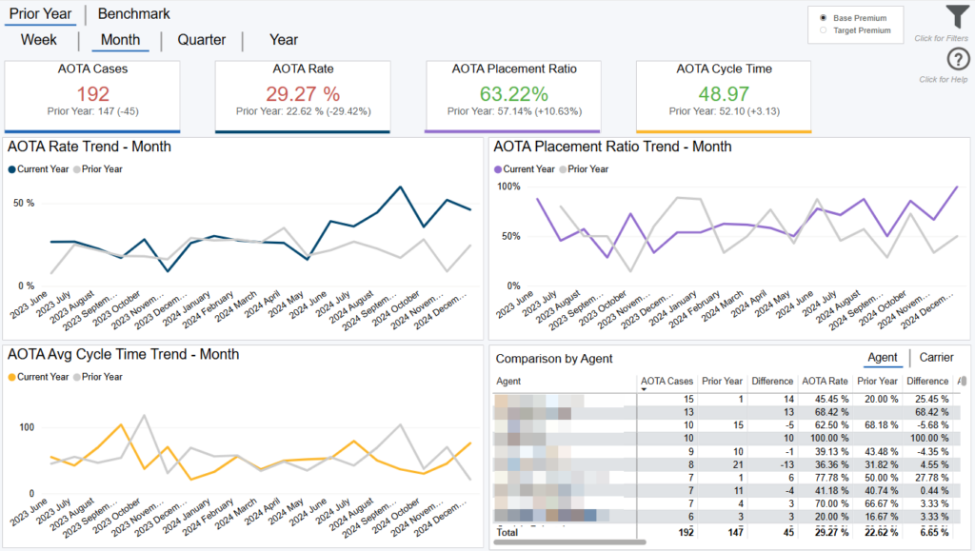
Task: Click Current Year legend dot in AOTA Rate Trend
Action: [x=13, y=169]
